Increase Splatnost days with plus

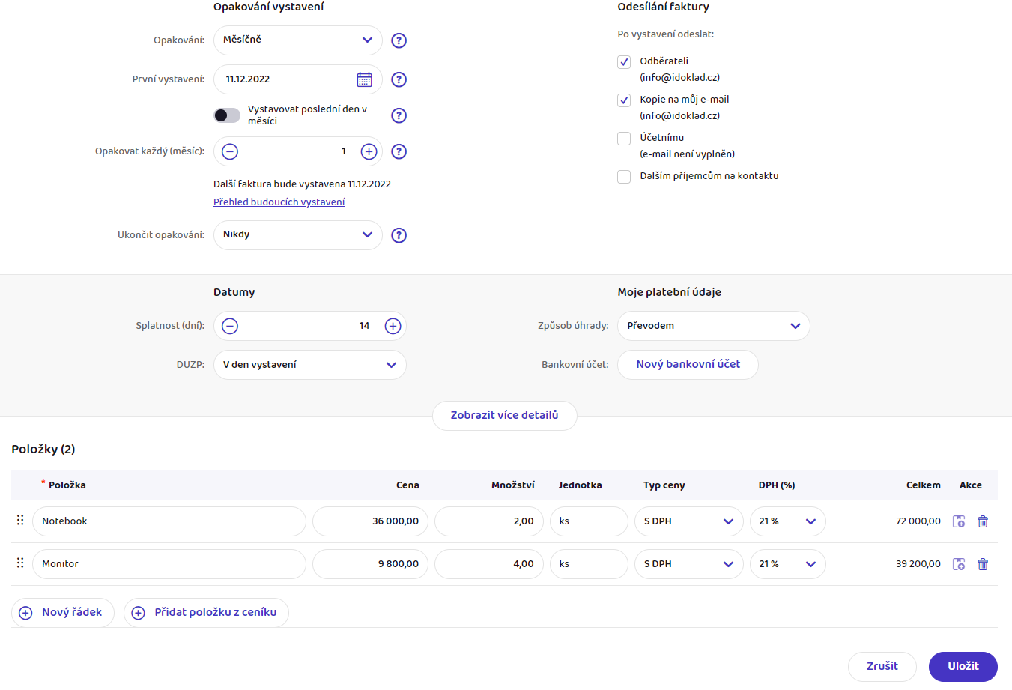pyautogui.click(x=393, y=326)
